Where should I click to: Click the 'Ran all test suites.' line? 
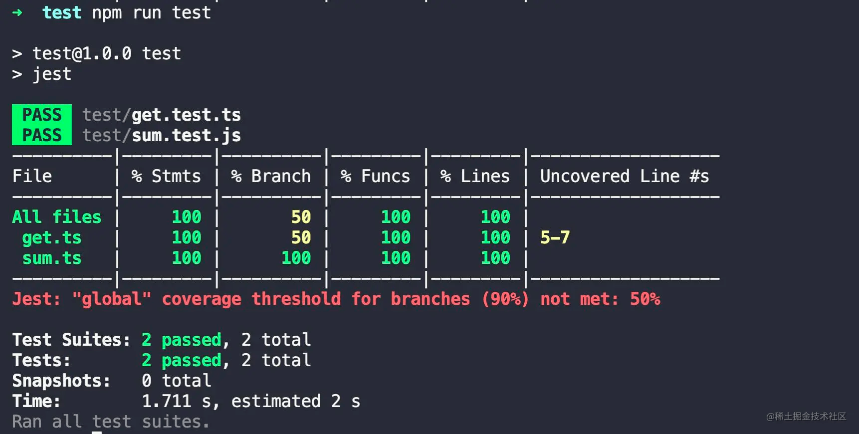(111, 422)
